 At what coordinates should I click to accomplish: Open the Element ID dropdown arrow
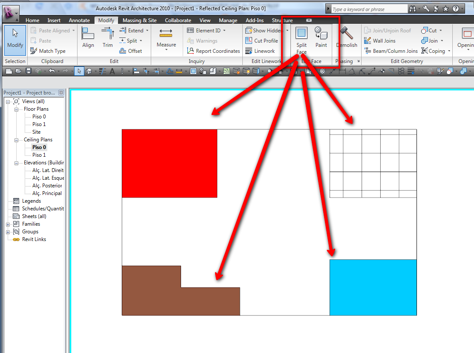(224, 31)
